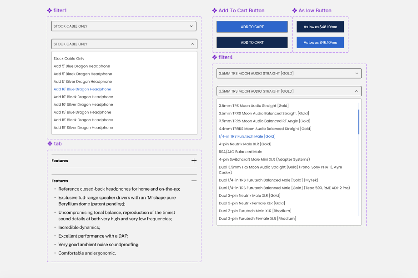This screenshot has width=418, height=278.
Task: Pick Add 10' Silver Dragon Headphone
Action: pyautogui.click(x=83, y=104)
